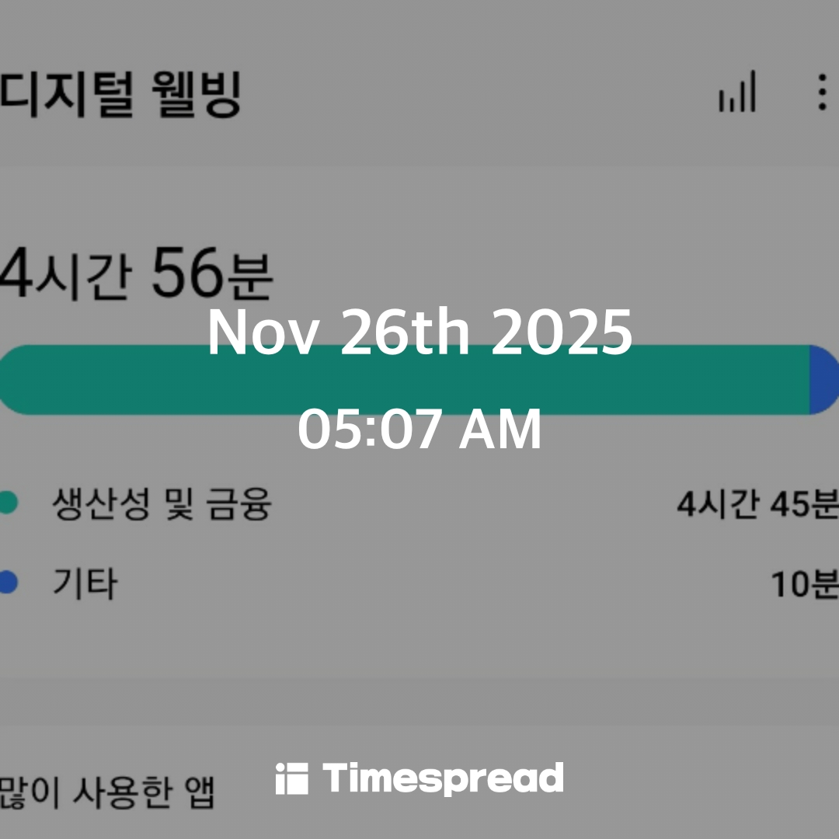This screenshot has height=839, width=839.
Task: Click the green dot beside 생산성 및 금융
Action: pyautogui.click(x=8, y=503)
